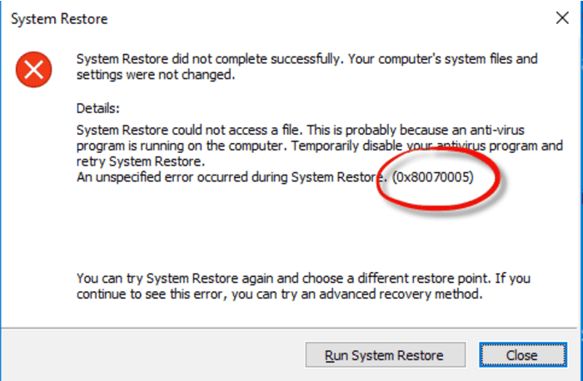This screenshot has height=381, width=583.
Task: Click the "program is running on the computer" line
Action: pos(183,146)
